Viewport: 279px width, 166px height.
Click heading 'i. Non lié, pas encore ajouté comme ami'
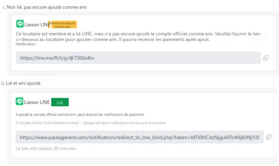[45, 7]
